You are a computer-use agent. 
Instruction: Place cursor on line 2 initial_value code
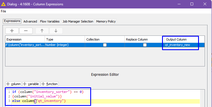point(37,96)
